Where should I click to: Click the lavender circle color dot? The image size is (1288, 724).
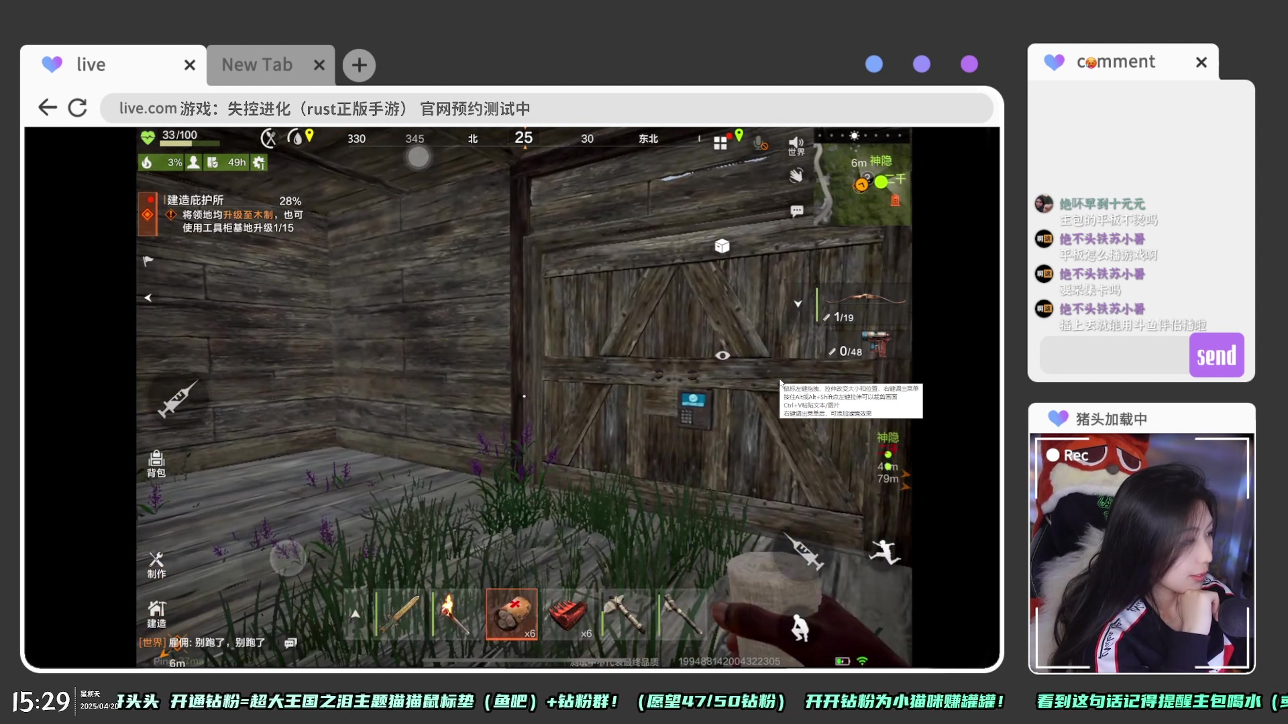922,64
